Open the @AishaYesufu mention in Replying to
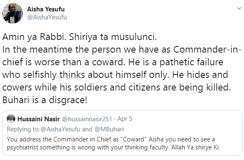Viewport: 244px width, 160px height. pos(60,129)
